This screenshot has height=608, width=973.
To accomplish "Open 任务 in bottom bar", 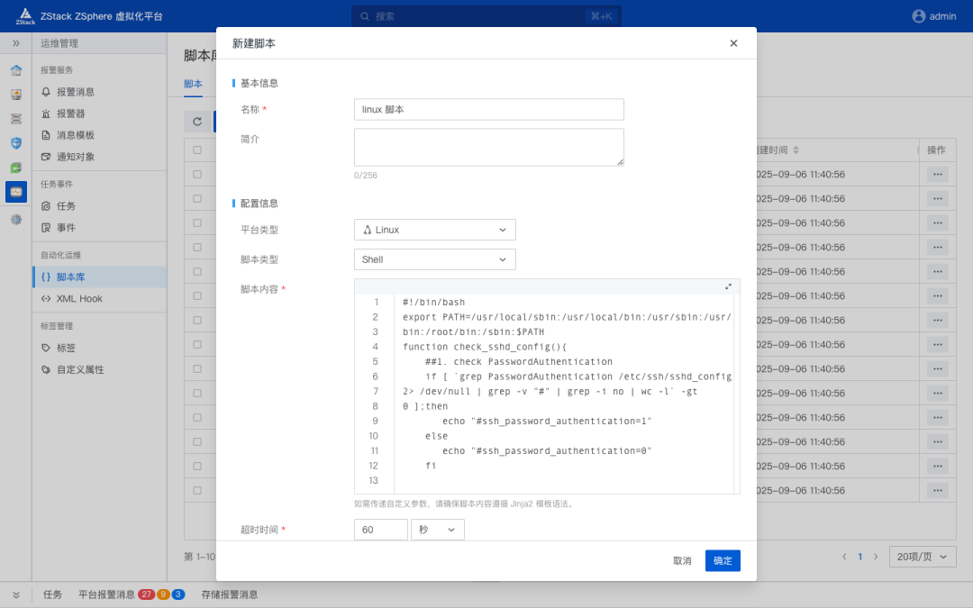I will tap(53, 594).
